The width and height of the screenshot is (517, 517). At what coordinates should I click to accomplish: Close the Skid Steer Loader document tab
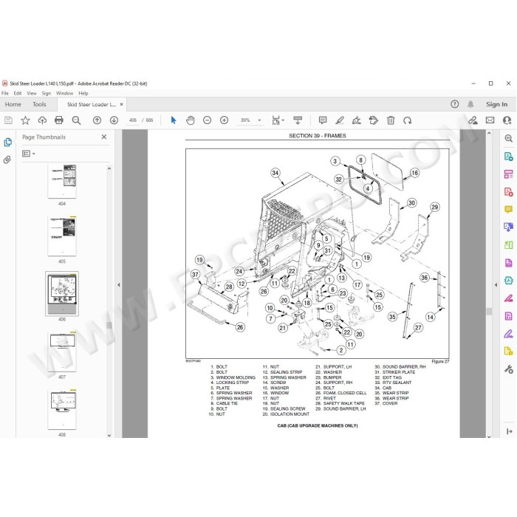[x=122, y=104]
